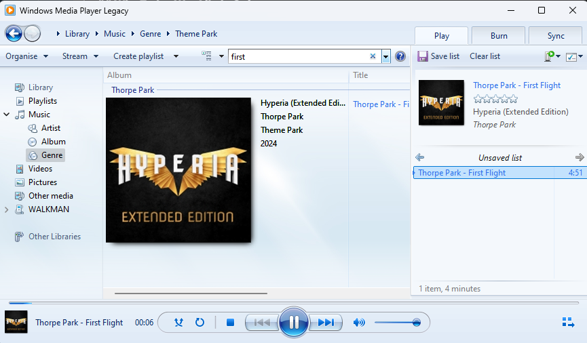The image size is (587, 343).
Task: Open the Stream menu
Action: 80,56
